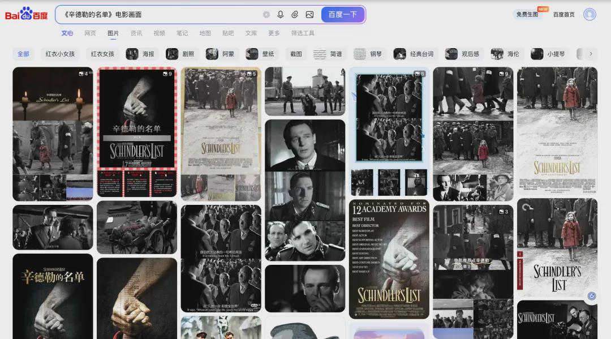This screenshot has width=611, height=339.
Task: Switch to the 视频 tab
Action: tap(159, 33)
